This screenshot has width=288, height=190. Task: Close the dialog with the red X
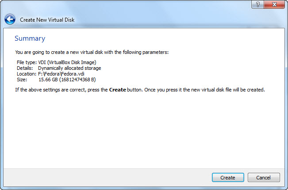[x=274, y=4]
